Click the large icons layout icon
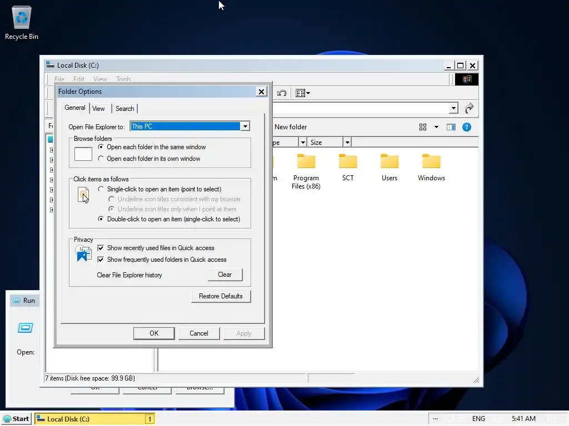This screenshot has height=426, width=569. point(423,127)
